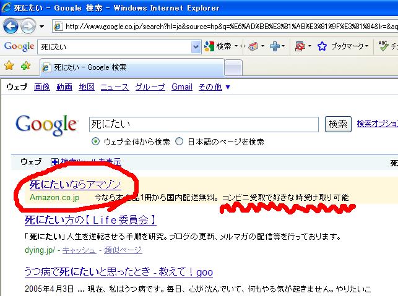Open the 動画 search link
The image size is (398, 296).
[x=64, y=87]
